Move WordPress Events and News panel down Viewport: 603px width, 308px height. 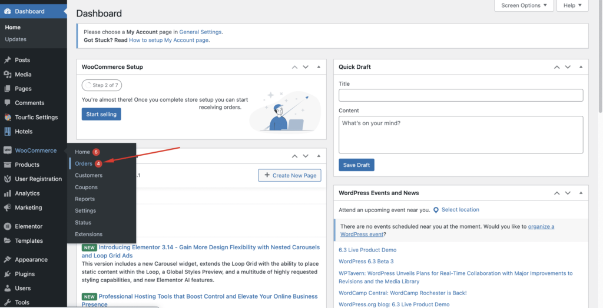pos(568,193)
